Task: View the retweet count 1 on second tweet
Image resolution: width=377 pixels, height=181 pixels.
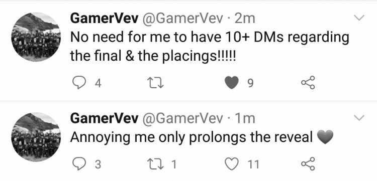Action: (x=174, y=164)
